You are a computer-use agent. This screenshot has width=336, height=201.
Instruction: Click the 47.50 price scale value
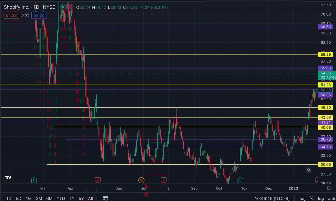326,99
